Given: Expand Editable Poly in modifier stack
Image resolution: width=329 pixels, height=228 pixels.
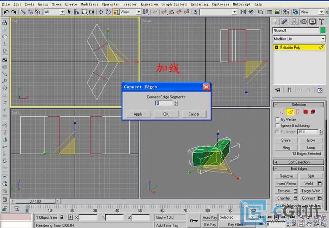Looking at the screenshot, I should pyautogui.click(x=276, y=48).
